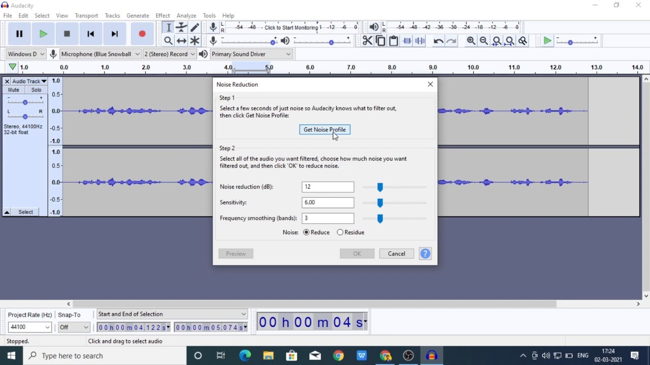Click Cancel in Noise Reduction dialog
Screen dimensions: 650x365
pyautogui.click(x=397, y=253)
